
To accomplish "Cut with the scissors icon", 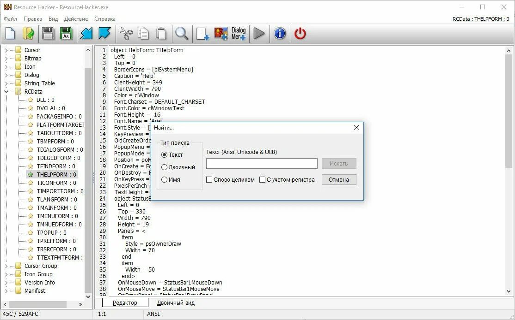I will pyautogui.click(x=125, y=33).
